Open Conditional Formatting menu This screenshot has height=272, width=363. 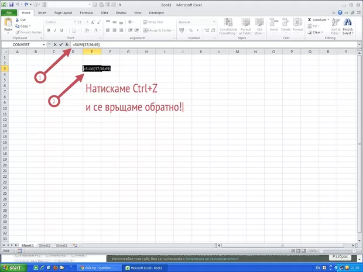click(x=228, y=26)
